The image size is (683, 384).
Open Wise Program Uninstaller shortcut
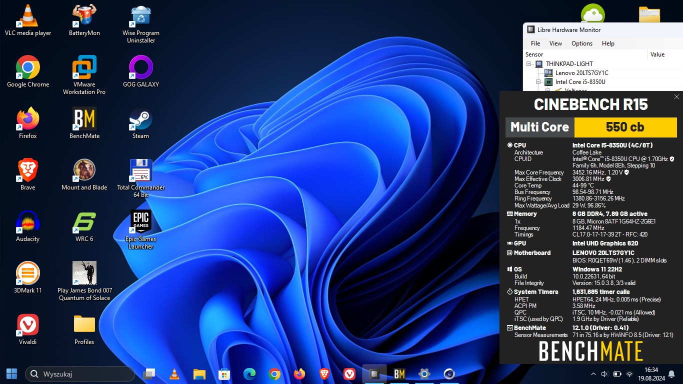point(141,23)
